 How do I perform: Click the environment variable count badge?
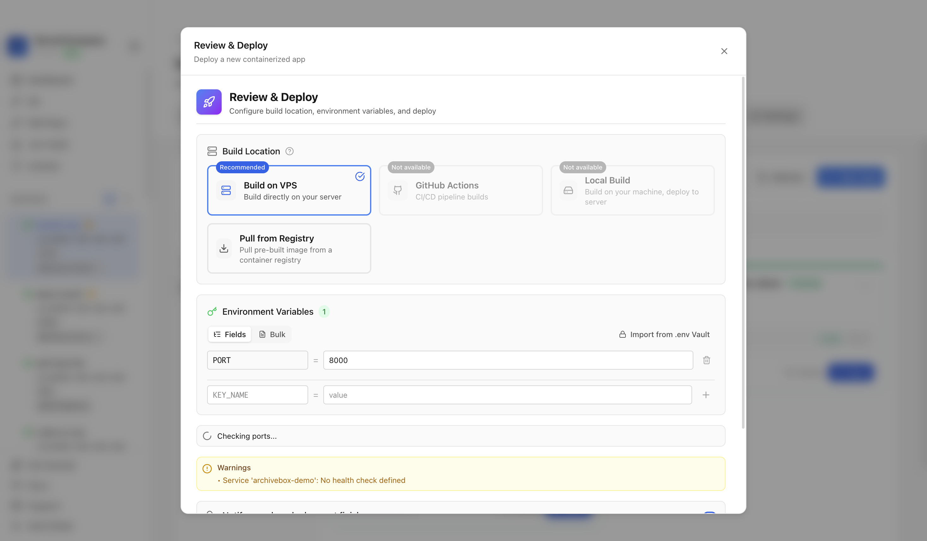(324, 312)
